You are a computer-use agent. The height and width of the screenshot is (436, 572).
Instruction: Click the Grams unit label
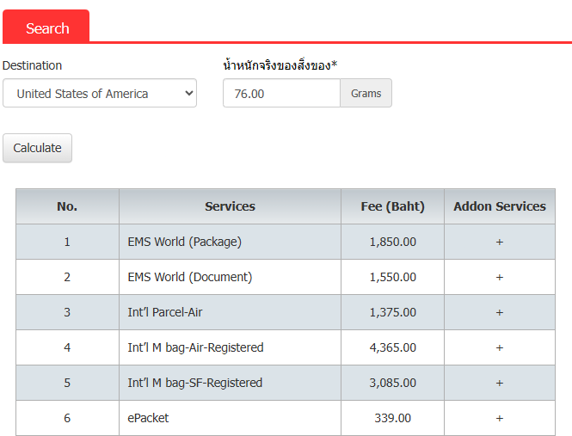[x=366, y=94]
